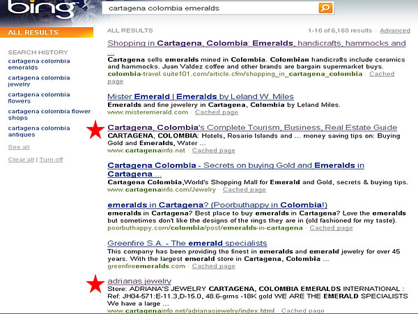Image resolution: width=418 pixels, height=314 pixels.
Task: Open Mister Emerald by Leland W. Miles result
Action: [201, 96]
